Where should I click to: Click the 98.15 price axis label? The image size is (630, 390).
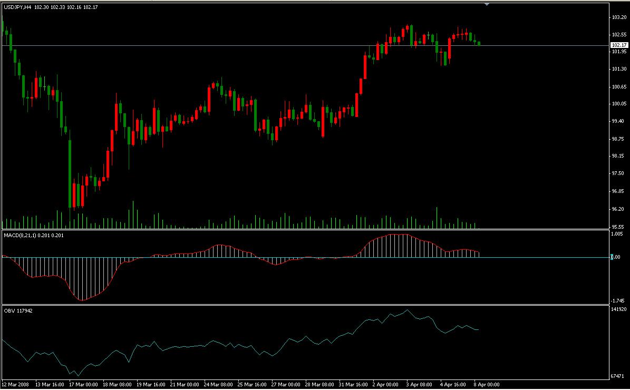coord(619,156)
